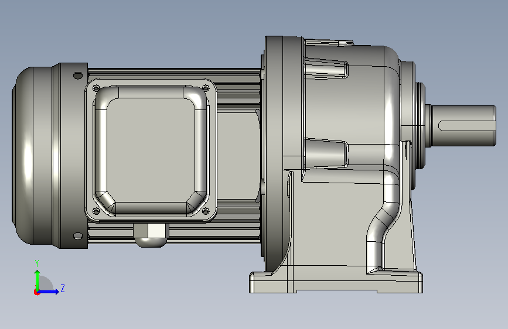
Task: Click the green Y axis arrow of triad
Action: point(37,280)
